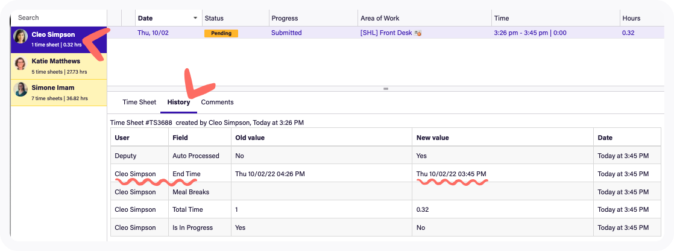This screenshot has height=251, width=674.
Task: Click the Date column sort arrow
Action: coord(195,18)
